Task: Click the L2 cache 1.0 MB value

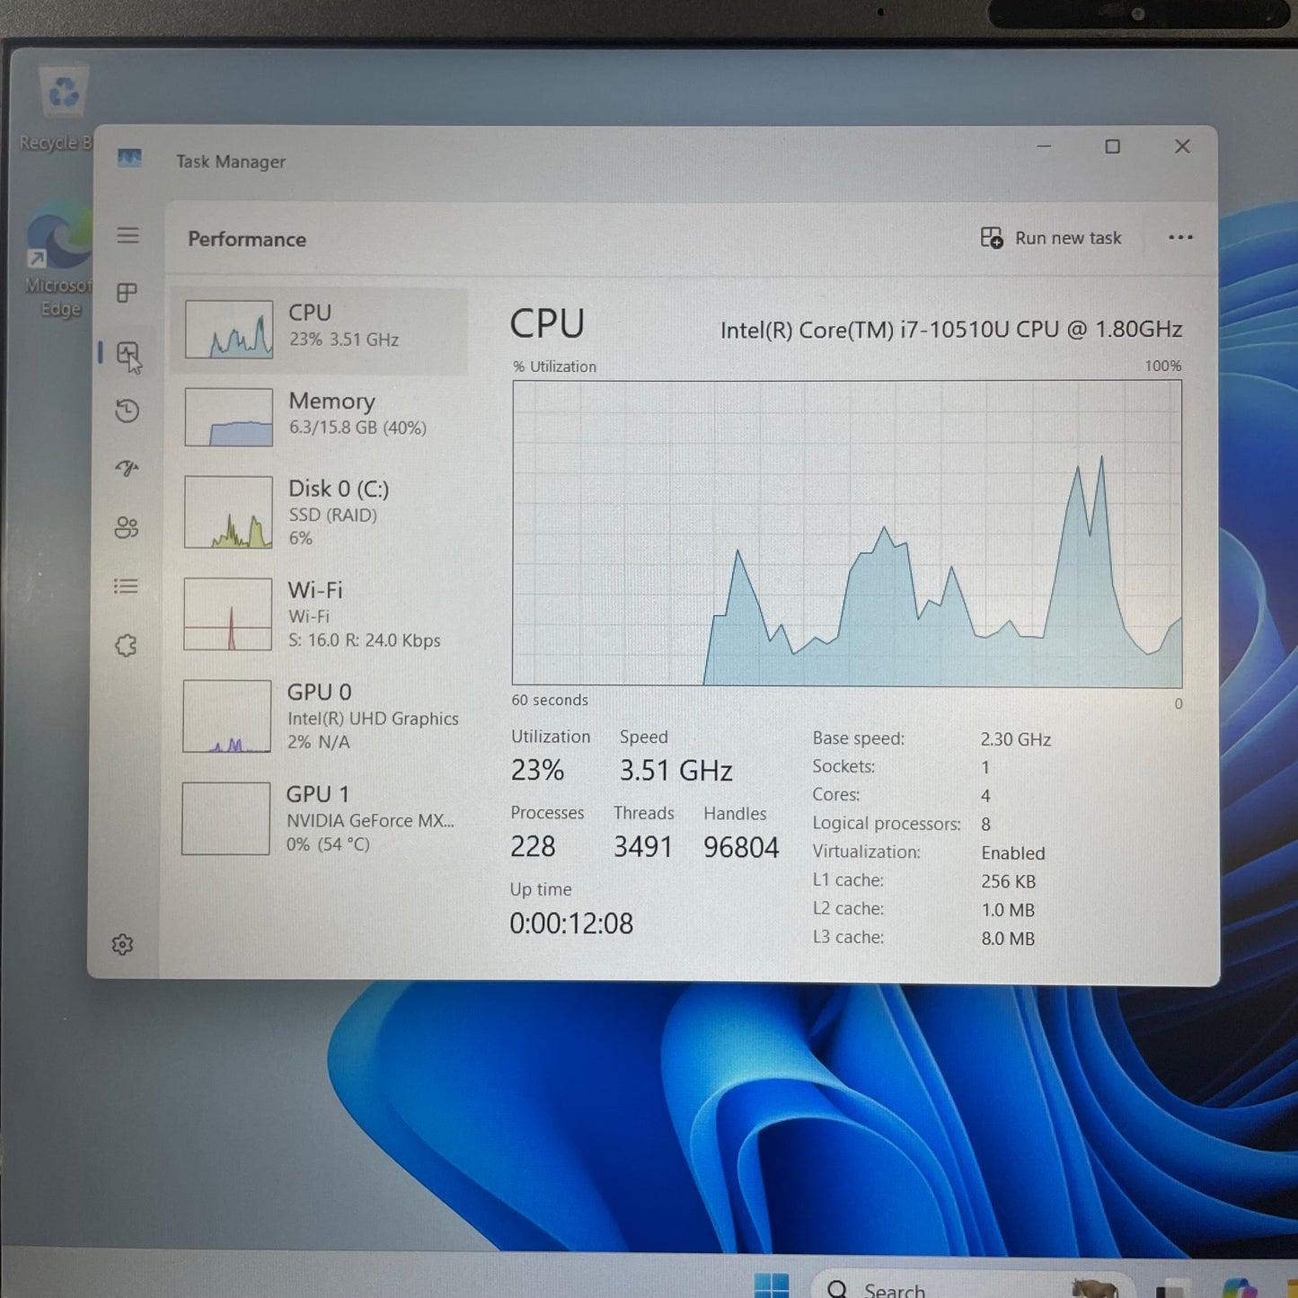Action: [x=1008, y=911]
